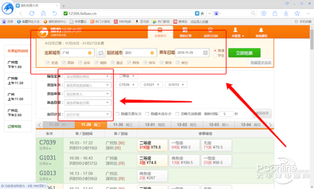Reload the page with refresh icon
314x189 pixels.
point(32,14)
